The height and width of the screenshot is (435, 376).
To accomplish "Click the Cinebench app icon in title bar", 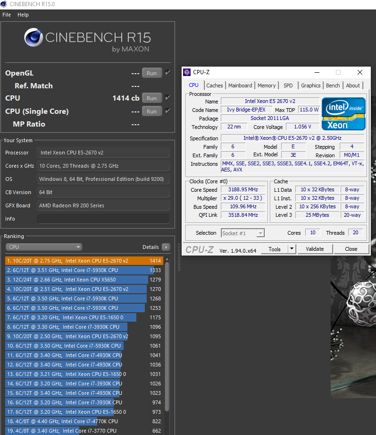I will coord(5,4).
